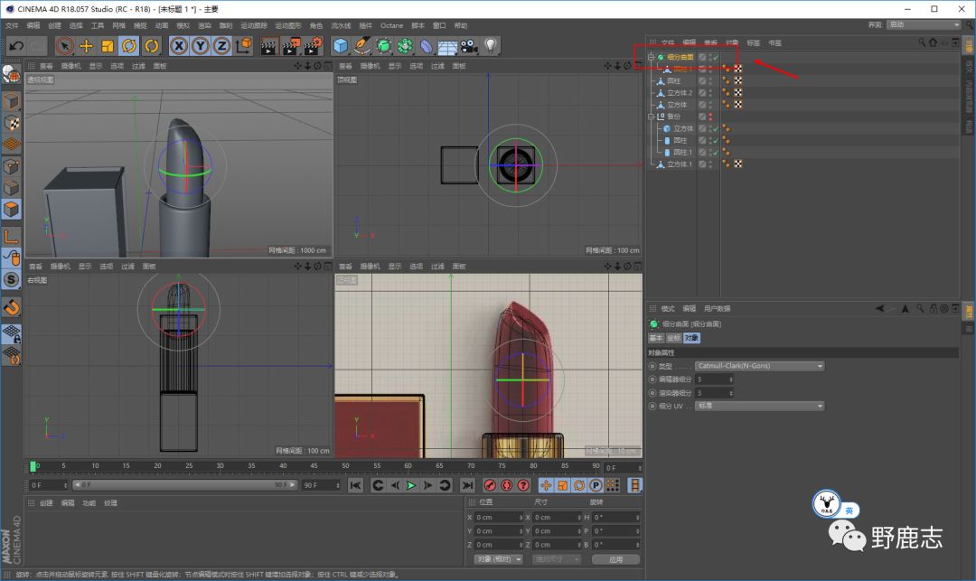Activate the Scale tool

pyautogui.click(x=108, y=45)
